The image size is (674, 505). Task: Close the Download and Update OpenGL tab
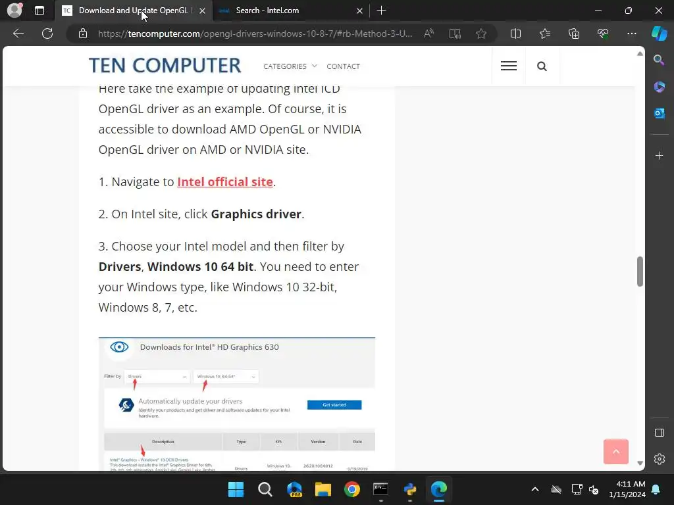pyautogui.click(x=203, y=11)
